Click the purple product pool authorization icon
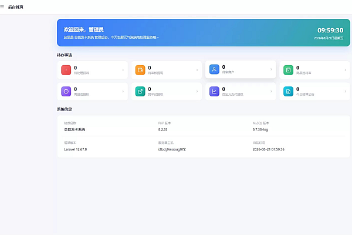 pyautogui.click(x=66, y=92)
